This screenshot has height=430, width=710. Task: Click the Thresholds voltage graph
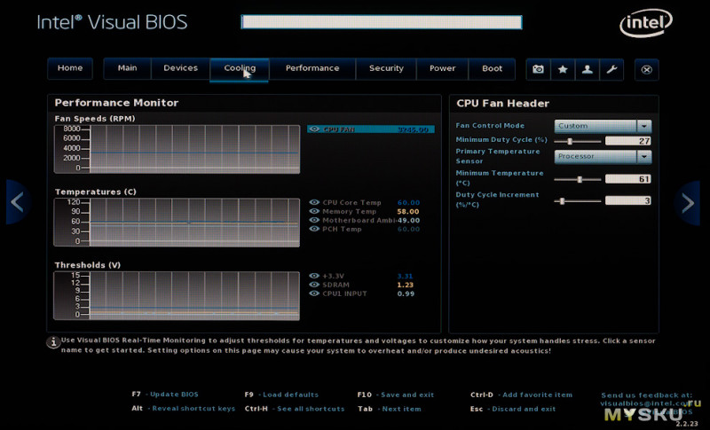pyautogui.click(x=177, y=296)
